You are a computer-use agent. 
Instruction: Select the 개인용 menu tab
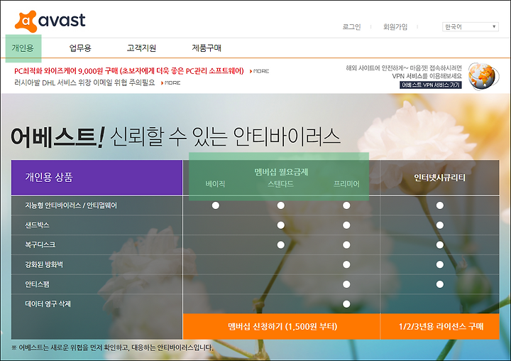(x=23, y=48)
